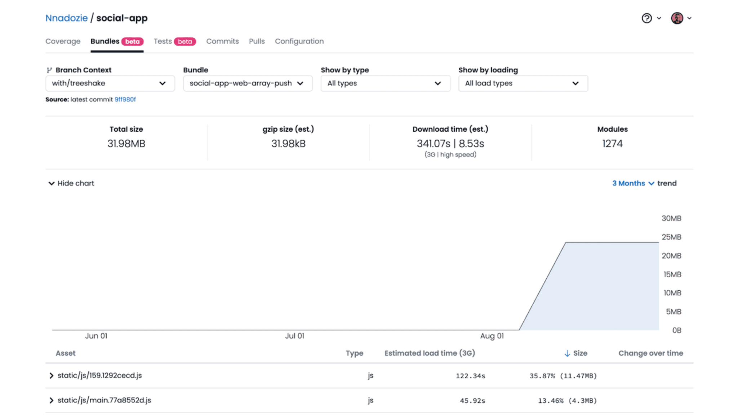Open the commit 9ff980f link
This screenshot has width=738, height=418.
pyautogui.click(x=125, y=99)
